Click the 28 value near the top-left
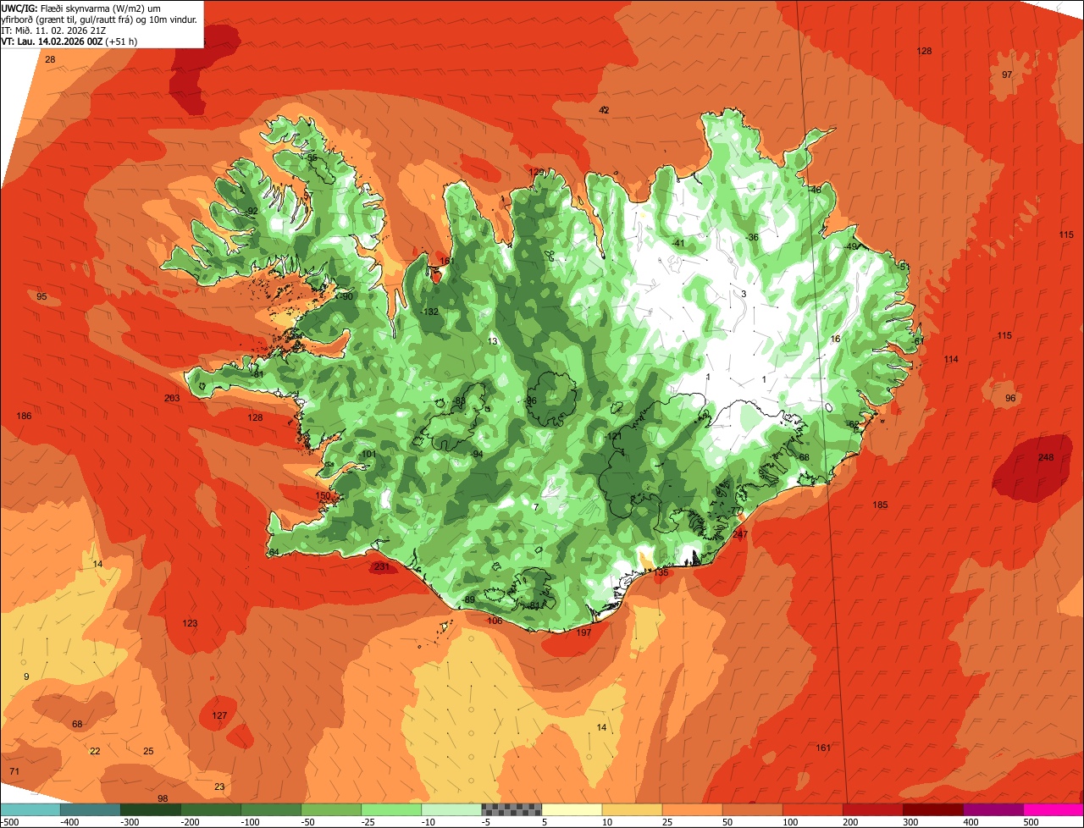This screenshot has width=1084, height=828. pos(50,59)
